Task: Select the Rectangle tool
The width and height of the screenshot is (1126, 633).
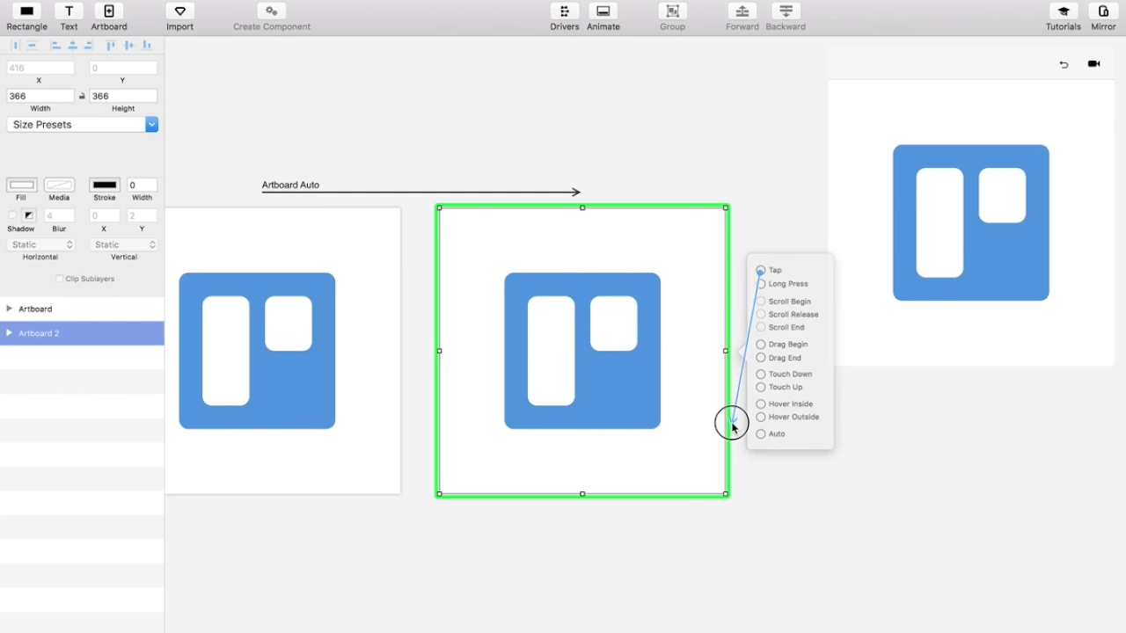Action: coord(26,17)
